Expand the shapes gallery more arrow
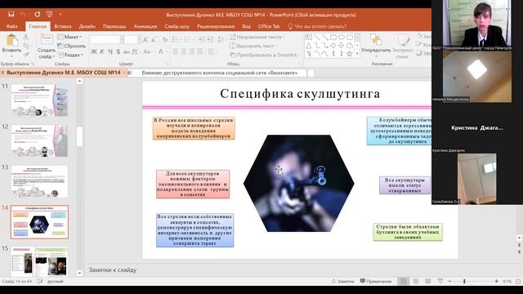The width and height of the screenshot is (523, 294). pyautogui.click(x=357, y=54)
